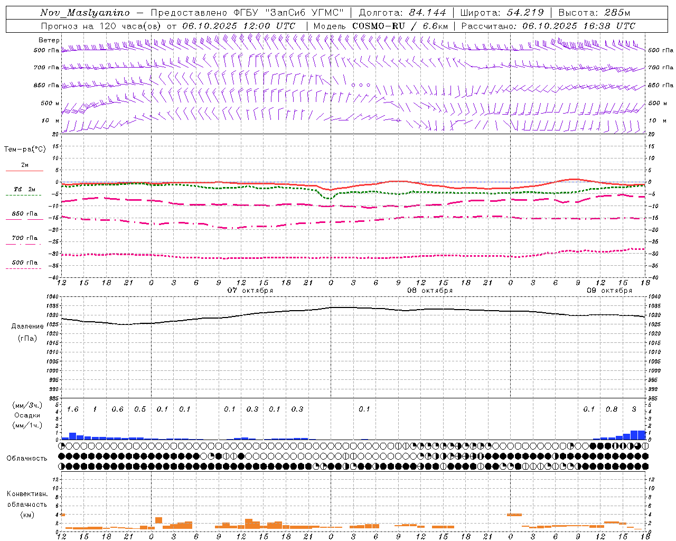
Task: Click the 'Предоставлено ФГБУ ЗапСиб УГМС' provider text
Action: pyautogui.click(x=247, y=13)
